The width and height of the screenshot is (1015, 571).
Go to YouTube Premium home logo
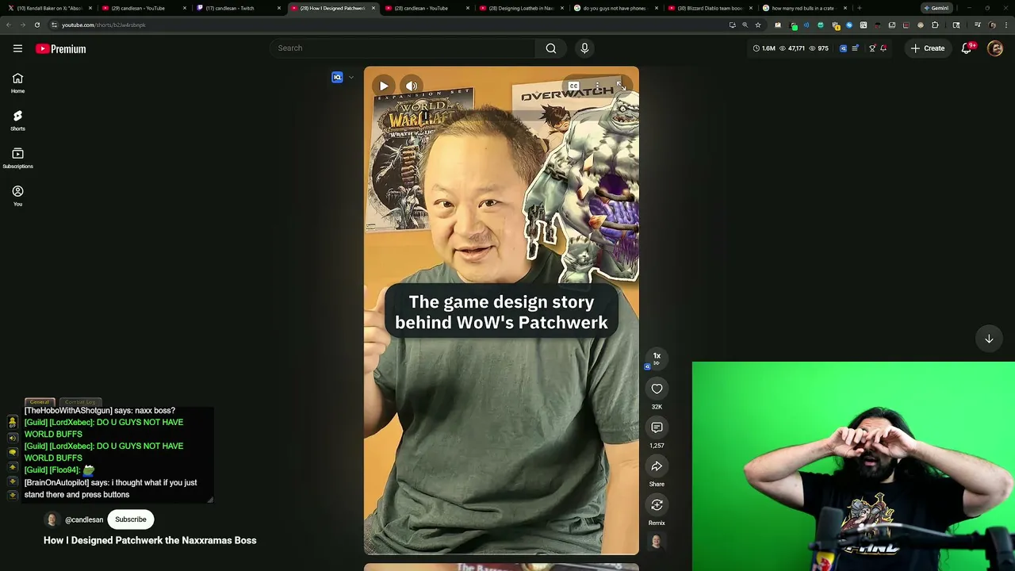(x=60, y=49)
